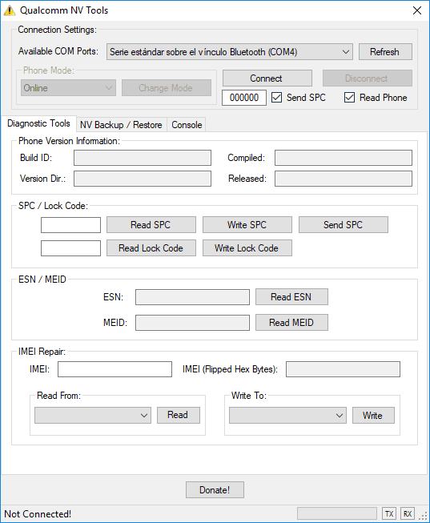Close the Qualcomm NV Tools window

(x=417, y=10)
